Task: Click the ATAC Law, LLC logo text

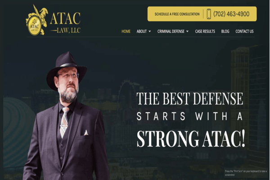Action: [65, 22]
